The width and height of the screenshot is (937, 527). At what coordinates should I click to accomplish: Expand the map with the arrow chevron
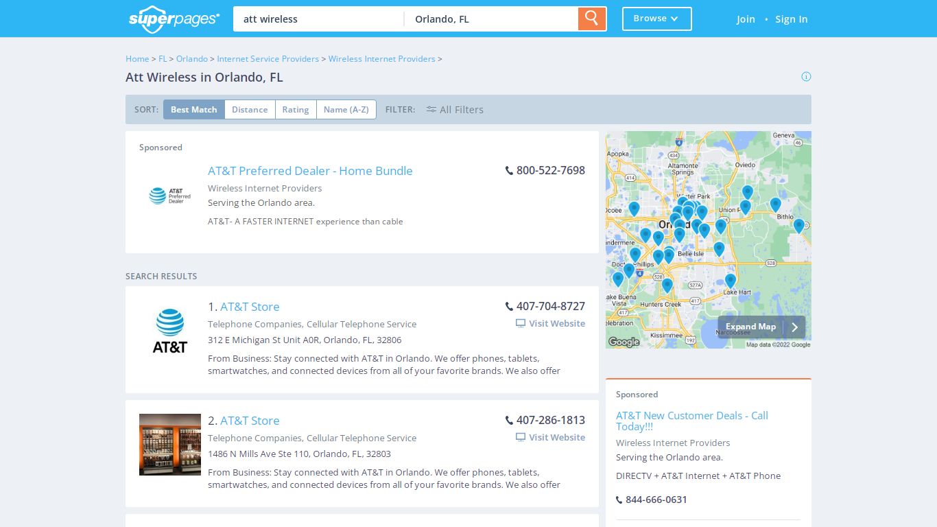pos(794,327)
